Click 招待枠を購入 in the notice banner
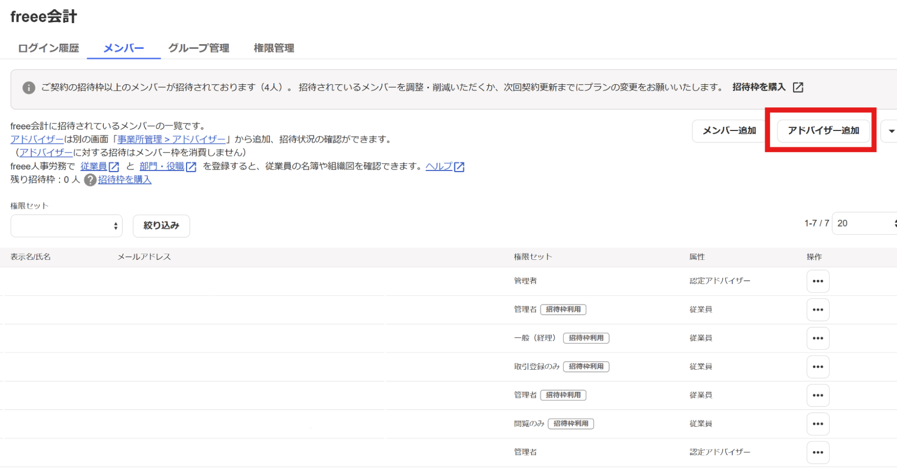897x474 pixels. pyautogui.click(x=759, y=87)
